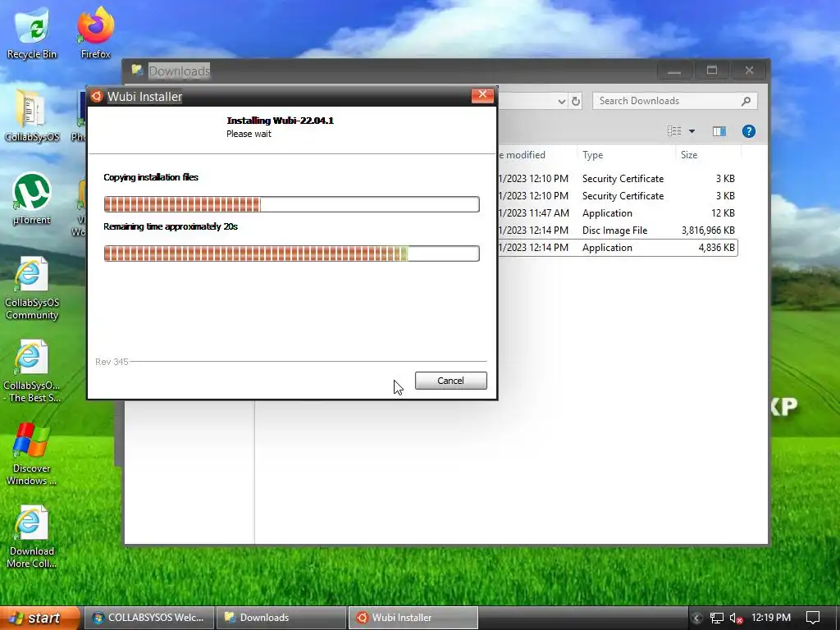Open Help icon in Downloads window

(x=748, y=131)
